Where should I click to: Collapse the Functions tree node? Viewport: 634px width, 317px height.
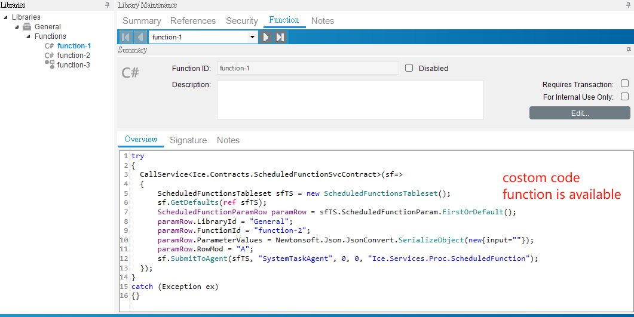point(28,36)
